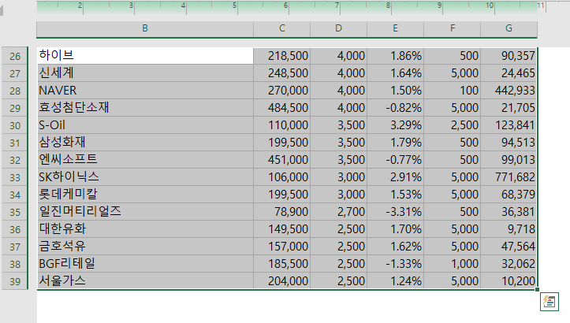570x323 pixels.
Task: Open the Quick Analysis button below the table
Action: (549, 302)
